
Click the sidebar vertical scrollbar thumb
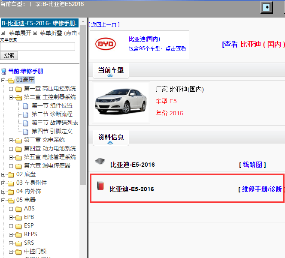pyautogui.click(x=83, y=105)
